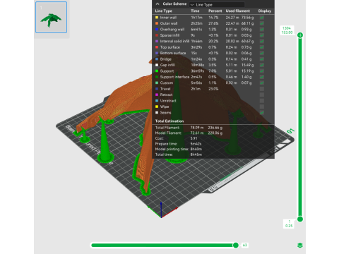Screen dimensions: 339x254
Task: Toggle Sparse infill display checkbox
Action: coord(262,35)
